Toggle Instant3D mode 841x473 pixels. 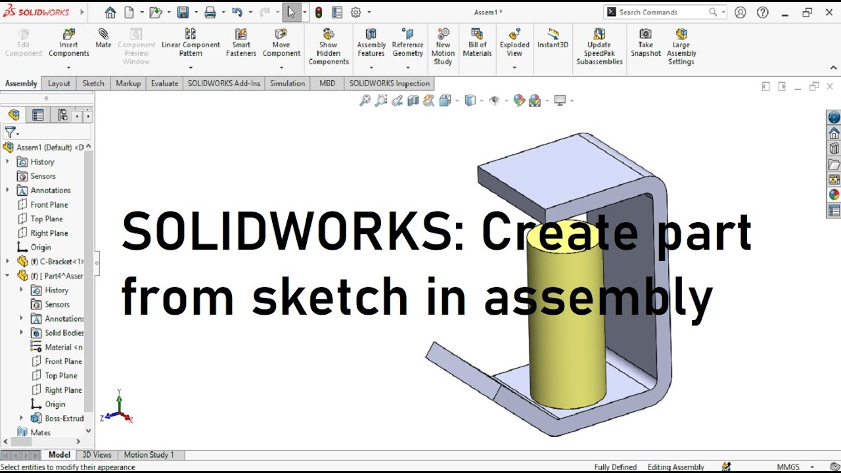point(553,38)
